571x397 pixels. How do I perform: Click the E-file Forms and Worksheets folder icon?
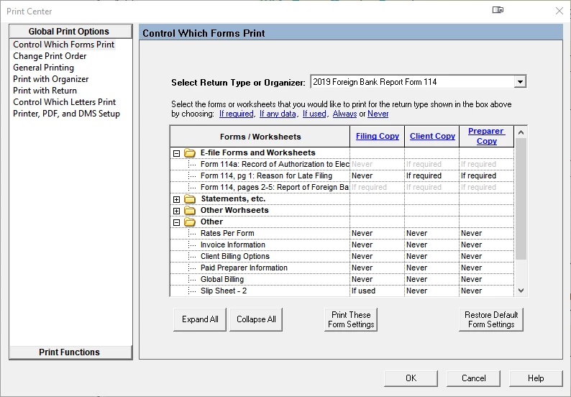point(190,153)
